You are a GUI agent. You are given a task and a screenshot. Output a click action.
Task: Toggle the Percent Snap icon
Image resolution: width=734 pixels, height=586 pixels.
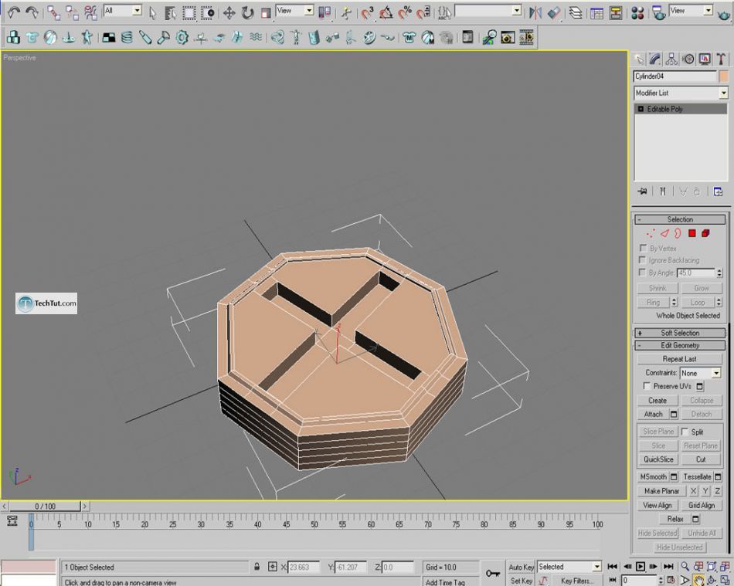404,13
